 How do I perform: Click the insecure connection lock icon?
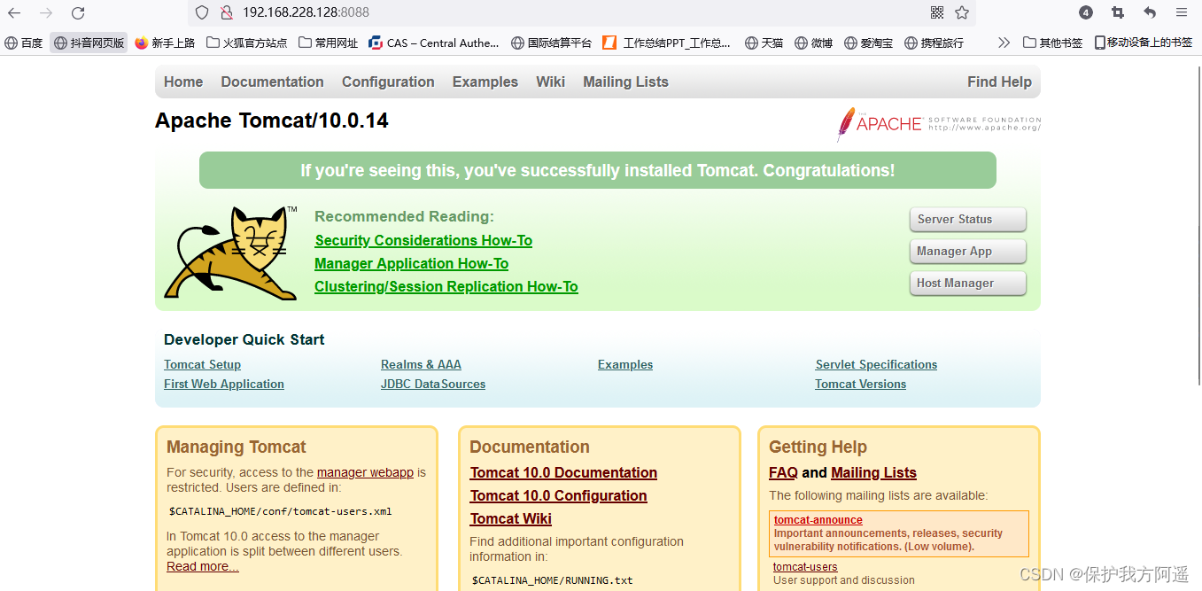226,12
